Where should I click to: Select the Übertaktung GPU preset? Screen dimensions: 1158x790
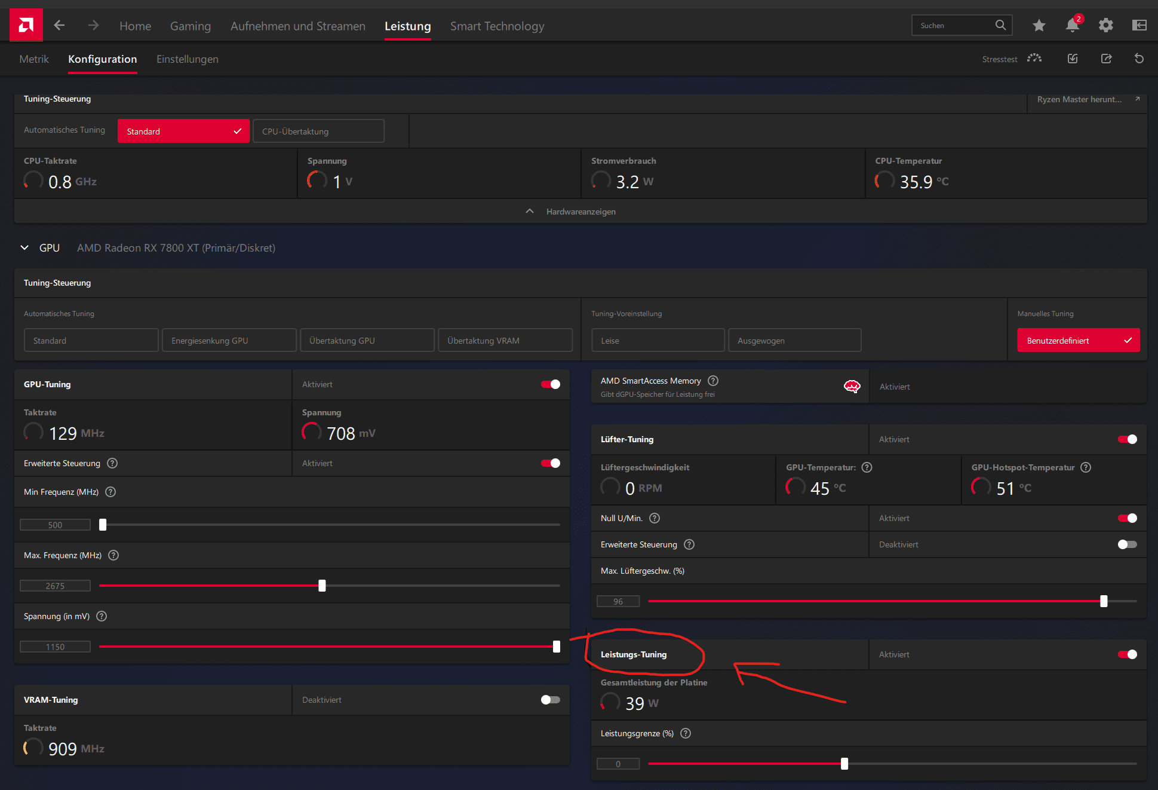click(x=367, y=341)
